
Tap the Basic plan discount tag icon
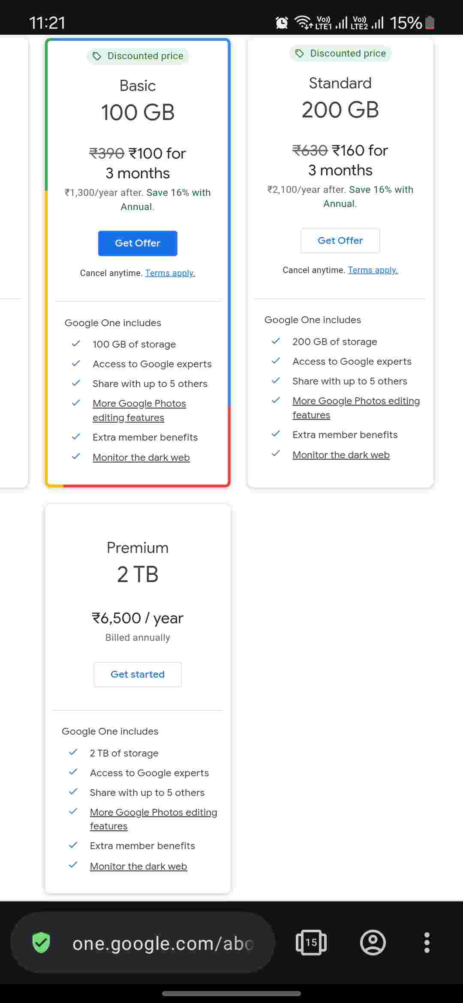pyautogui.click(x=97, y=56)
